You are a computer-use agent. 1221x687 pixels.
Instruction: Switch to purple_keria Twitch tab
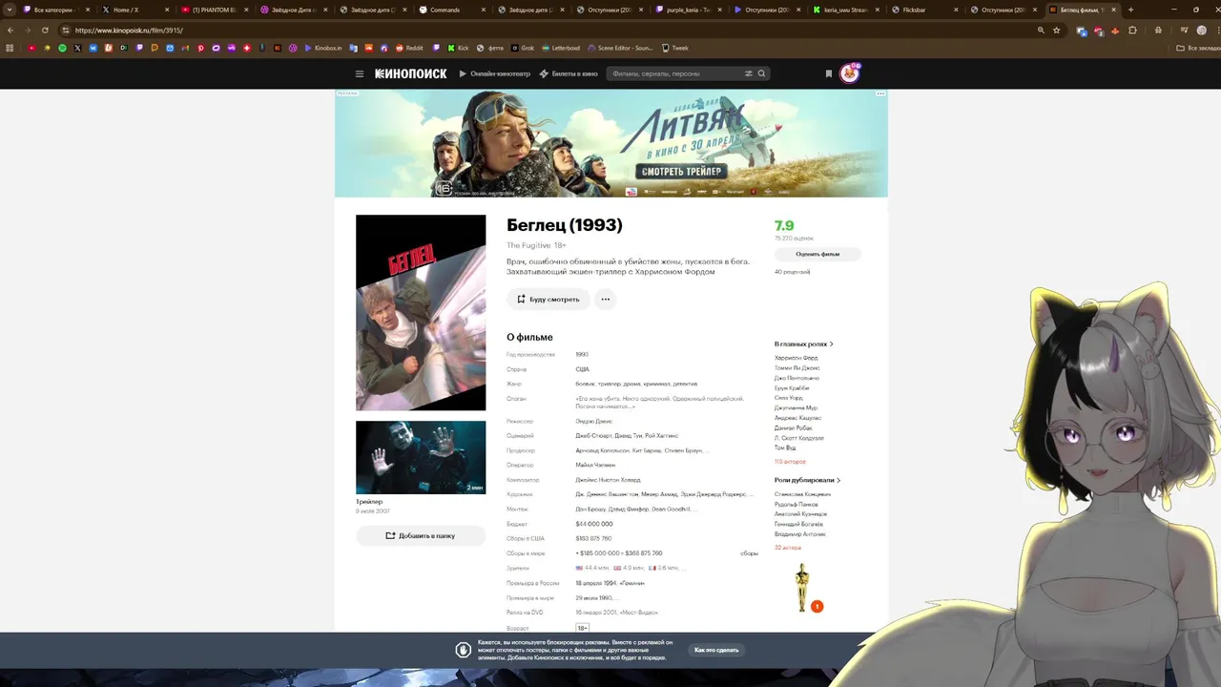[x=687, y=10]
